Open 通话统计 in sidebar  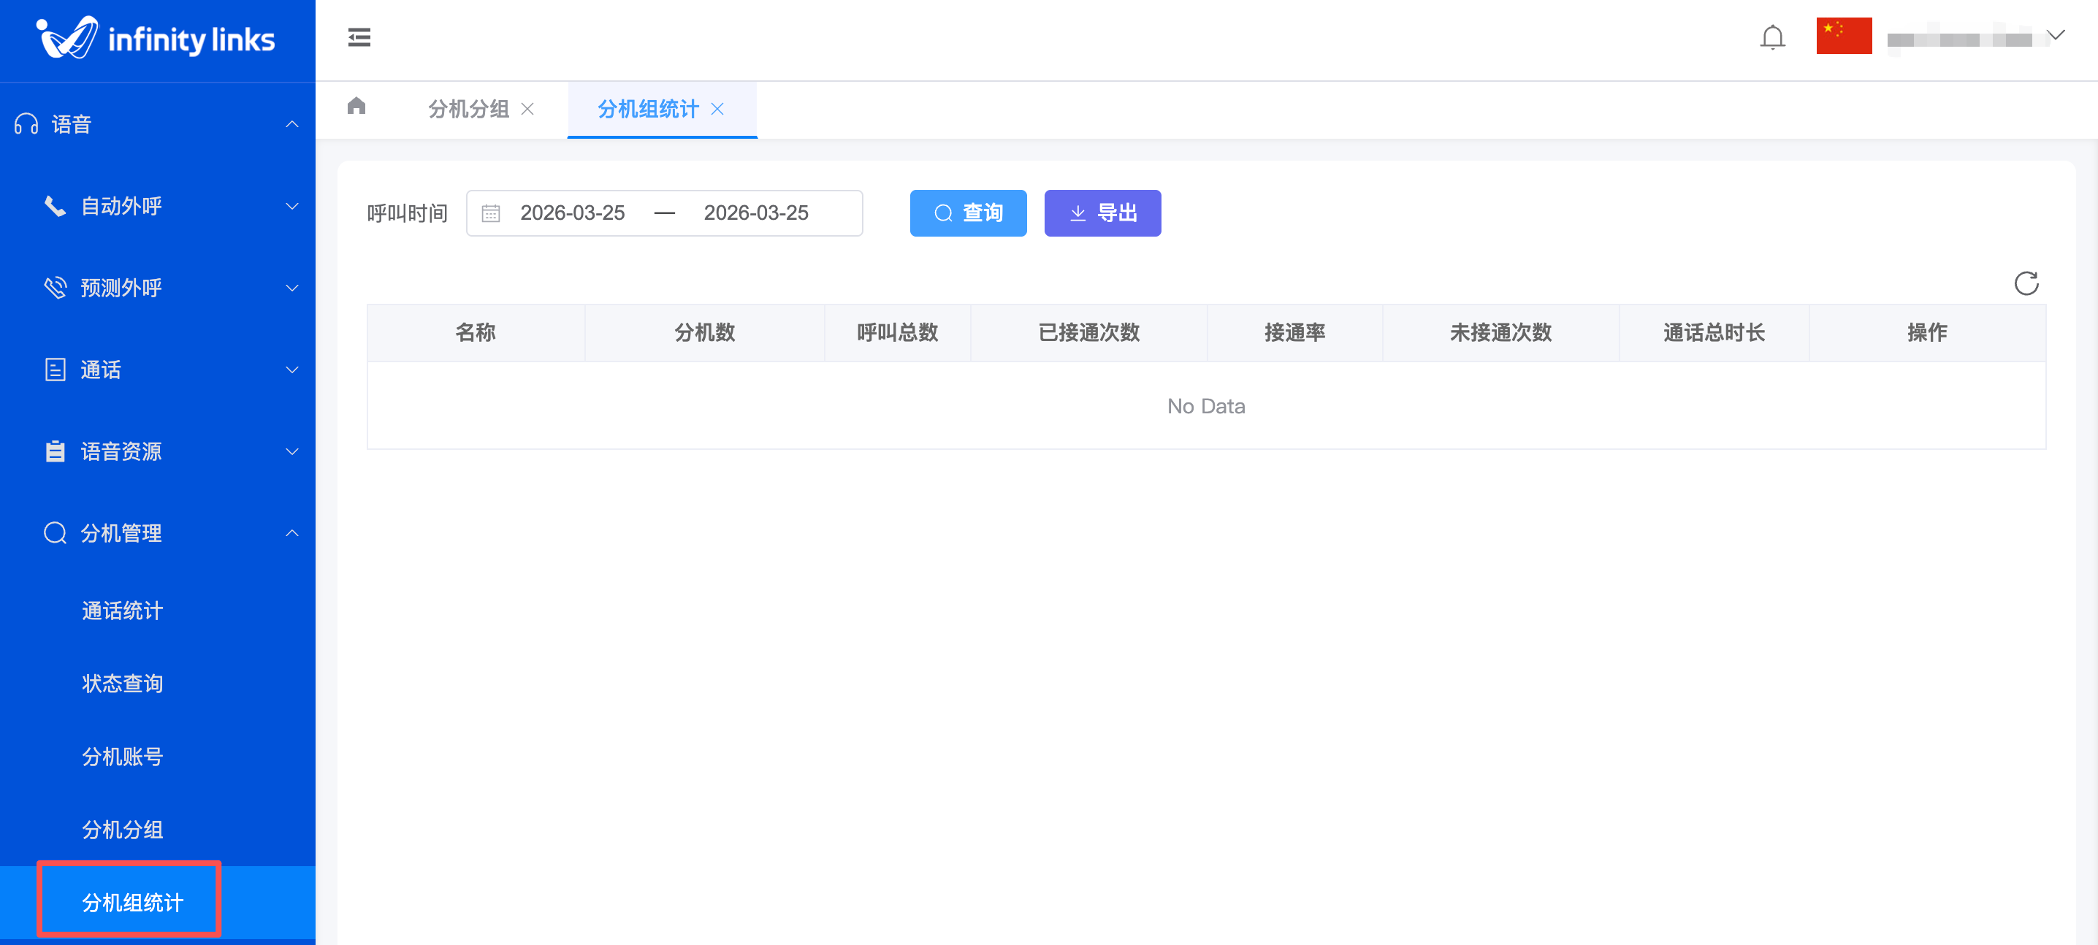[x=122, y=611]
